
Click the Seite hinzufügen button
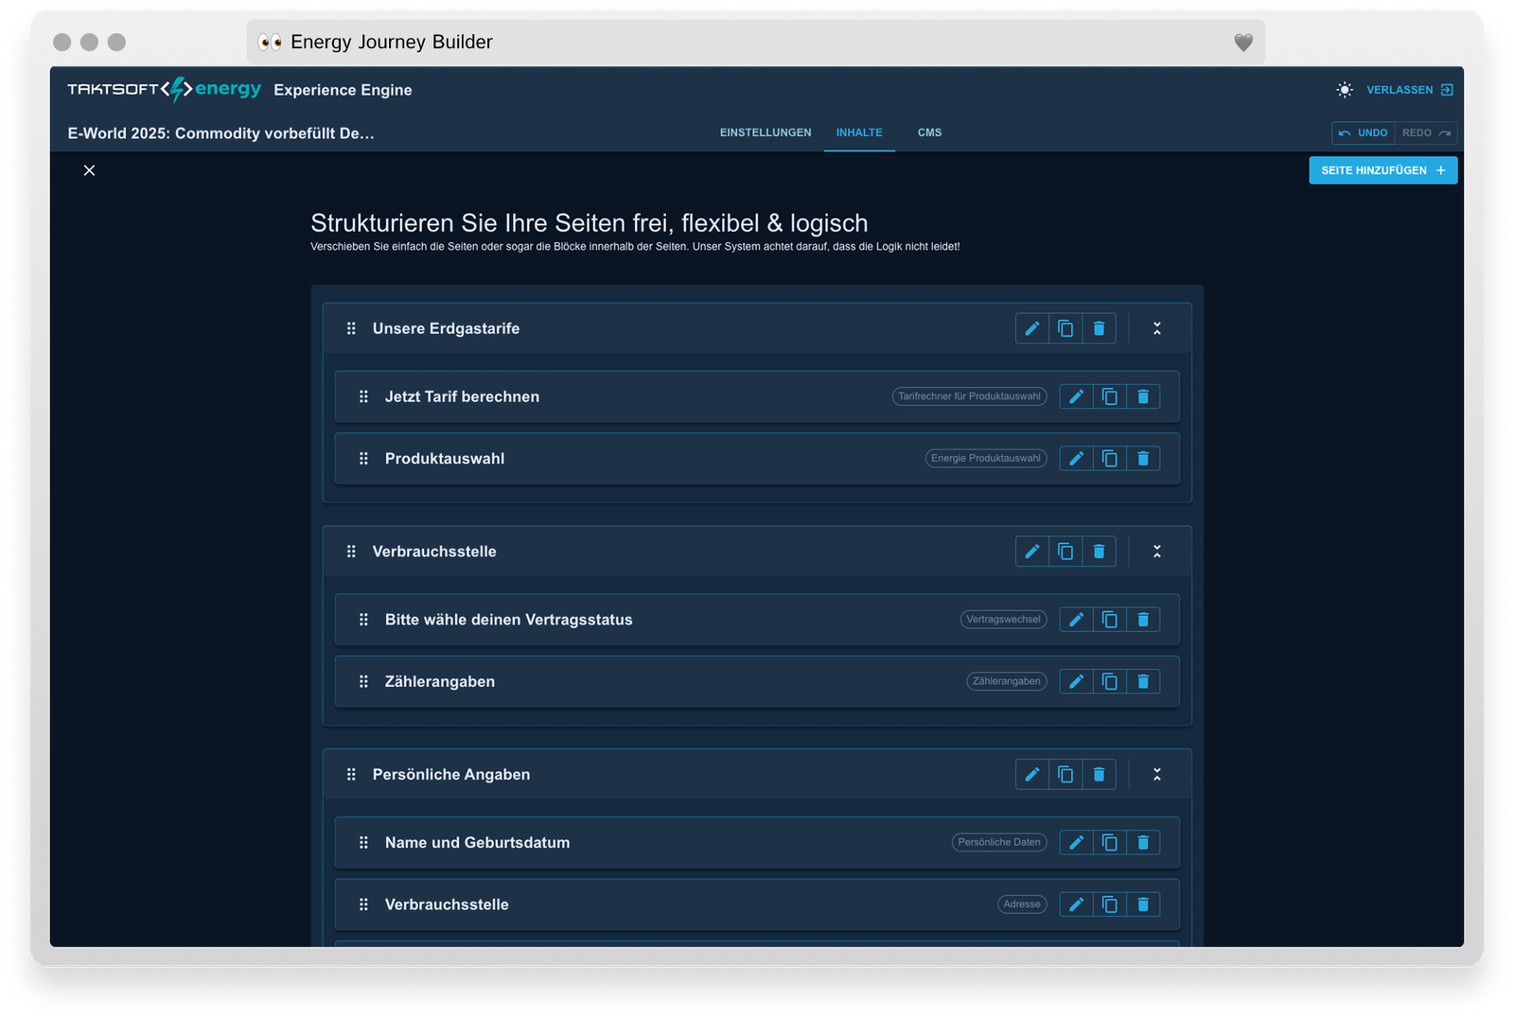(x=1382, y=170)
